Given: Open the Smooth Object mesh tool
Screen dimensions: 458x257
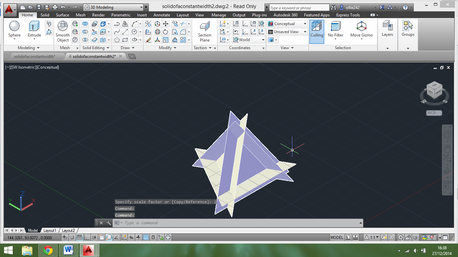Looking at the screenshot, I should pos(63,31).
